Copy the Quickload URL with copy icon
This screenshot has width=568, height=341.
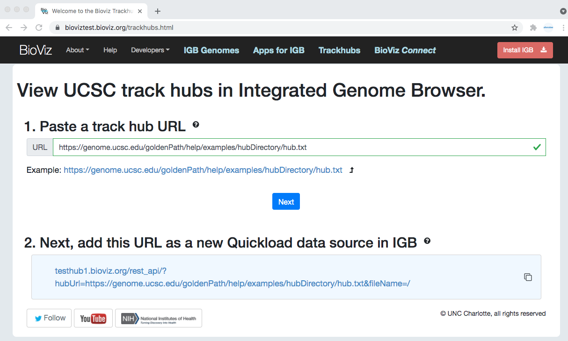pyautogui.click(x=528, y=277)
